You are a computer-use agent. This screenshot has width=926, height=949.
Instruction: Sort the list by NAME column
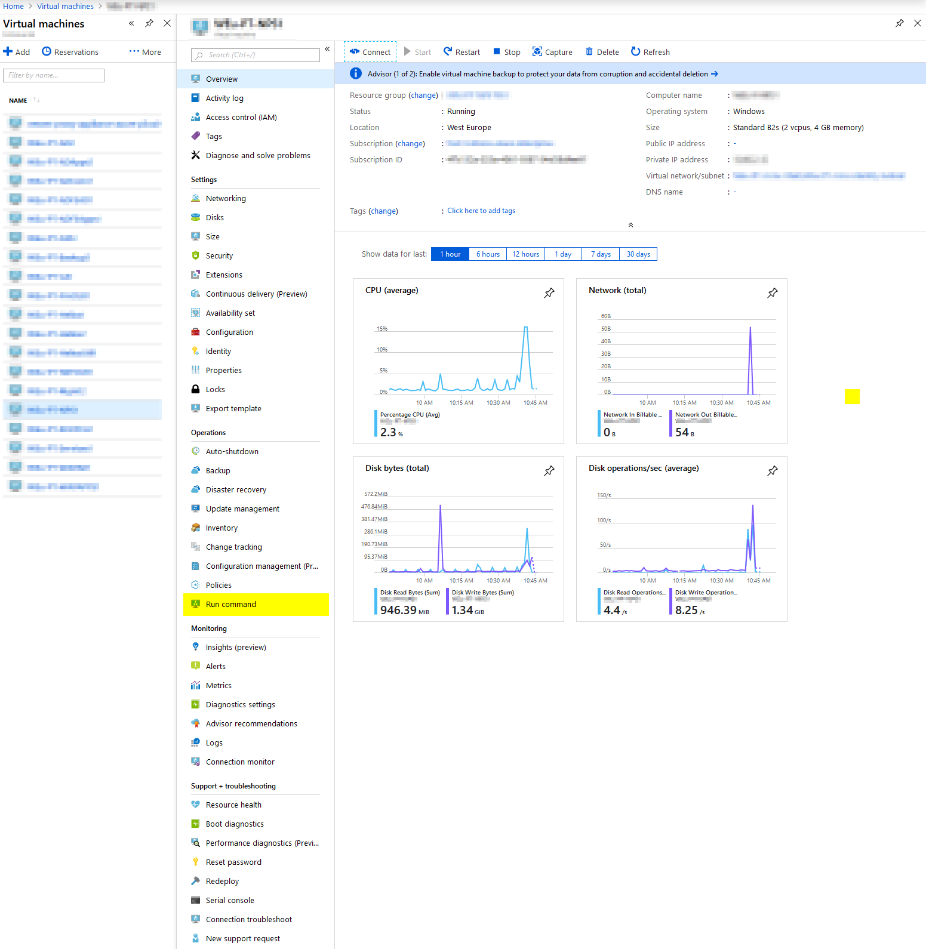[x=24, y=100]
